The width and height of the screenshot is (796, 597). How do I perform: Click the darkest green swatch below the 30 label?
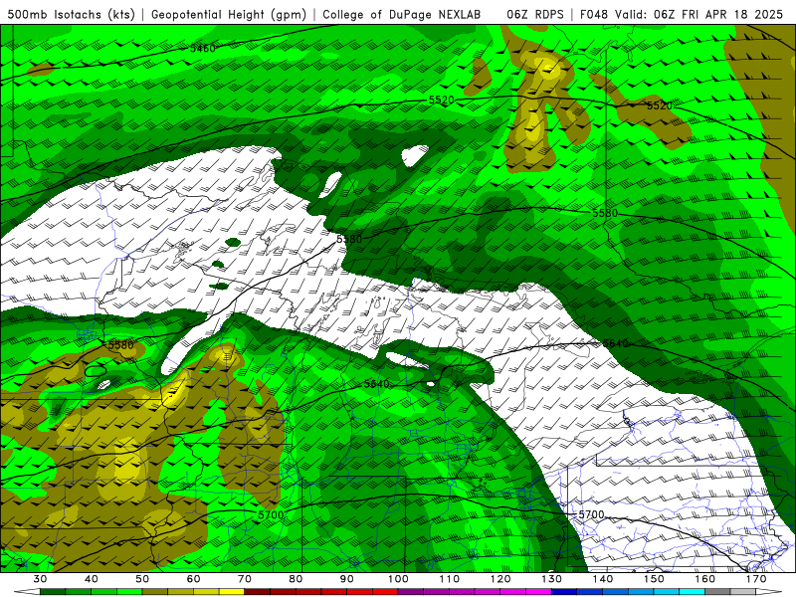coord(53,592)
